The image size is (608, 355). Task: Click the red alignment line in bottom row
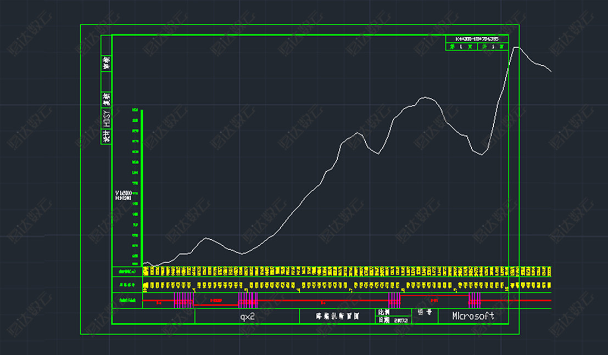[x=319, y=301]
